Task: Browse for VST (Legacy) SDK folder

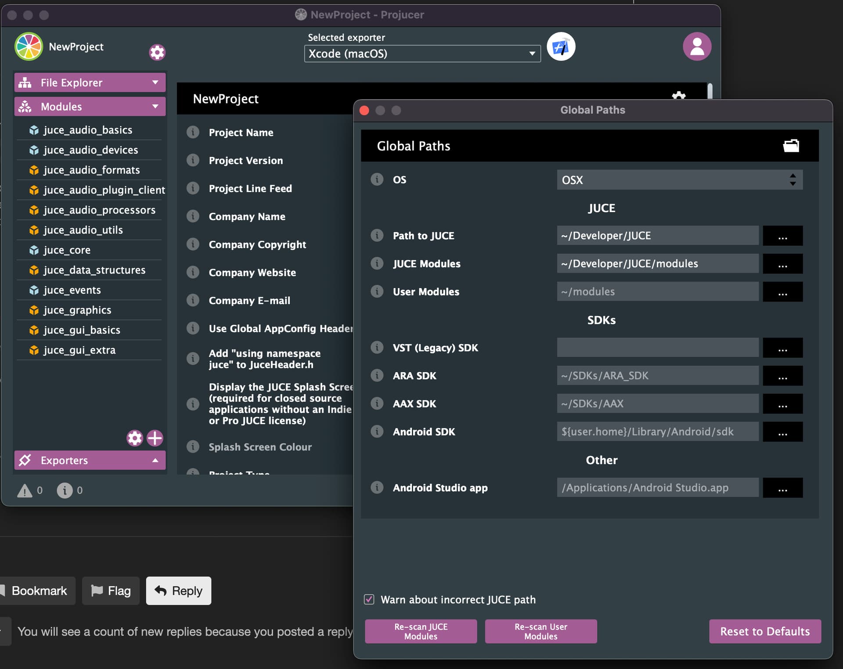Action: 783,348
